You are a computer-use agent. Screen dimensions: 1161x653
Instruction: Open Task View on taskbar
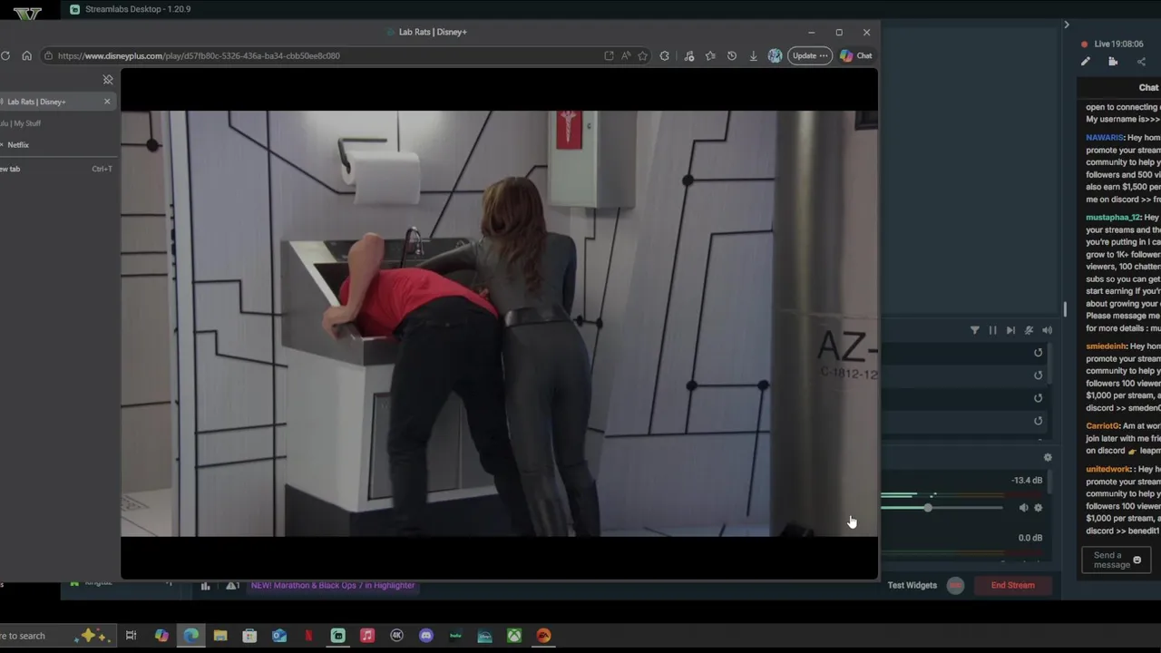(x=131, y=636)
